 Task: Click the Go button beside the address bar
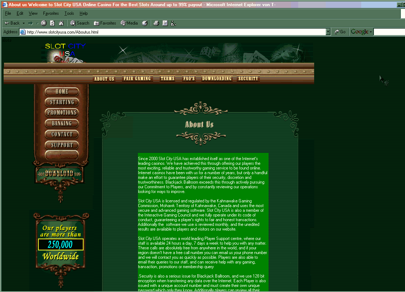click(340, 32)
